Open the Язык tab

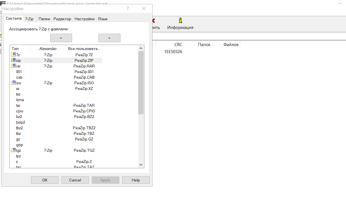pos(102,19)
